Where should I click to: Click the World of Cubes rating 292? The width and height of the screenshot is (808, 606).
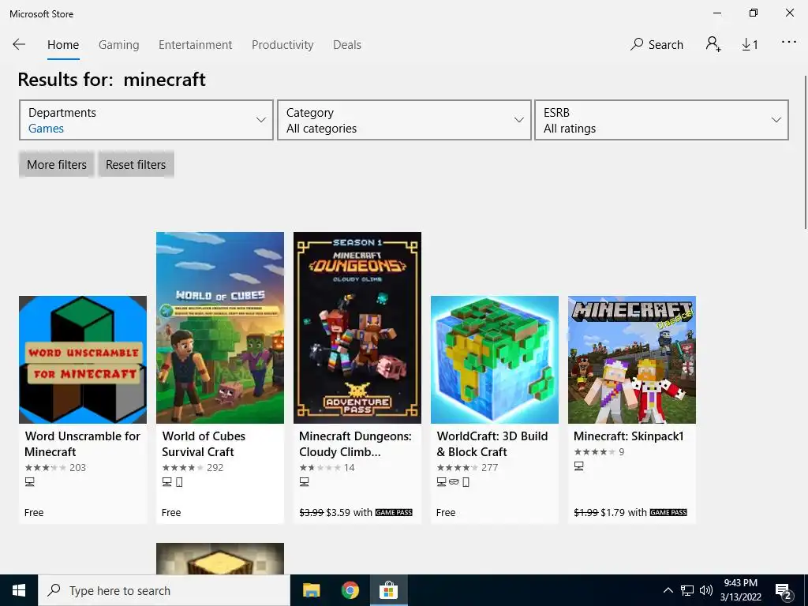(x=193, y=467)
